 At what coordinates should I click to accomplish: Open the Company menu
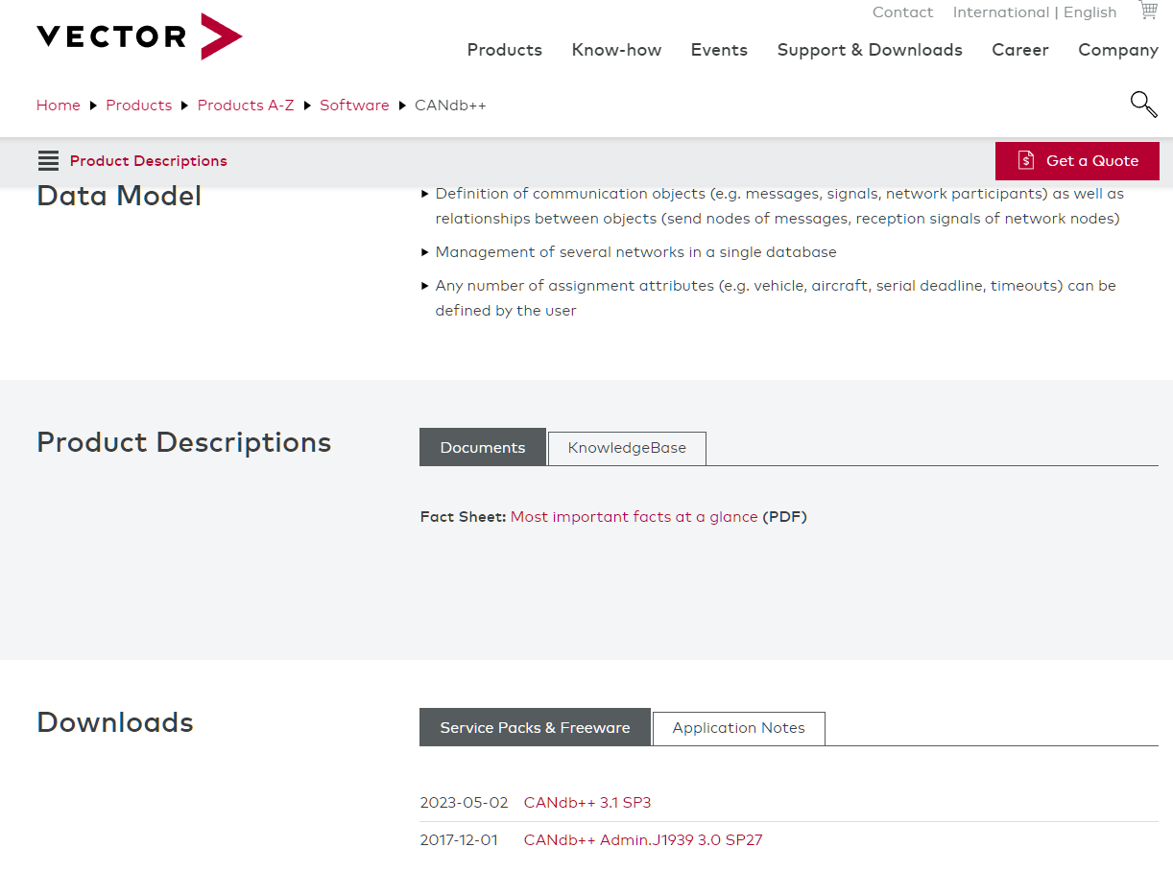1118,50
